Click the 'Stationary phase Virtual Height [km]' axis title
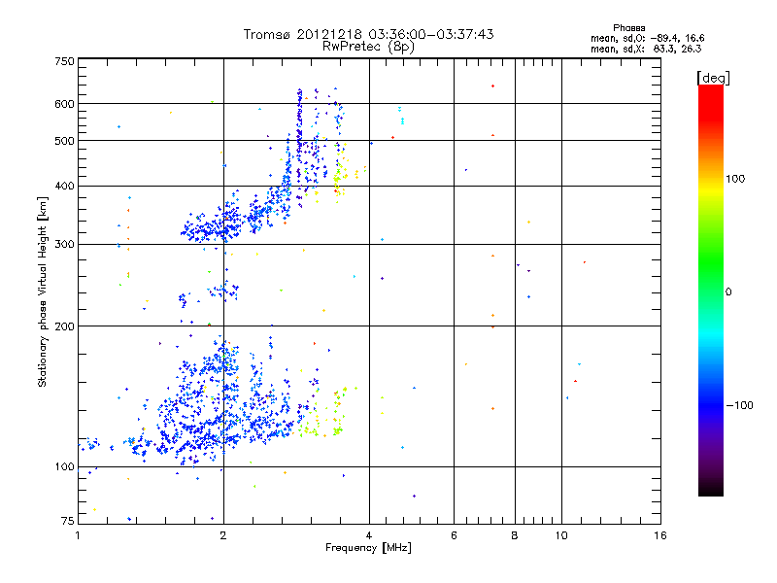The width and height of the screenshot is (777, 583). pos(43,291)
